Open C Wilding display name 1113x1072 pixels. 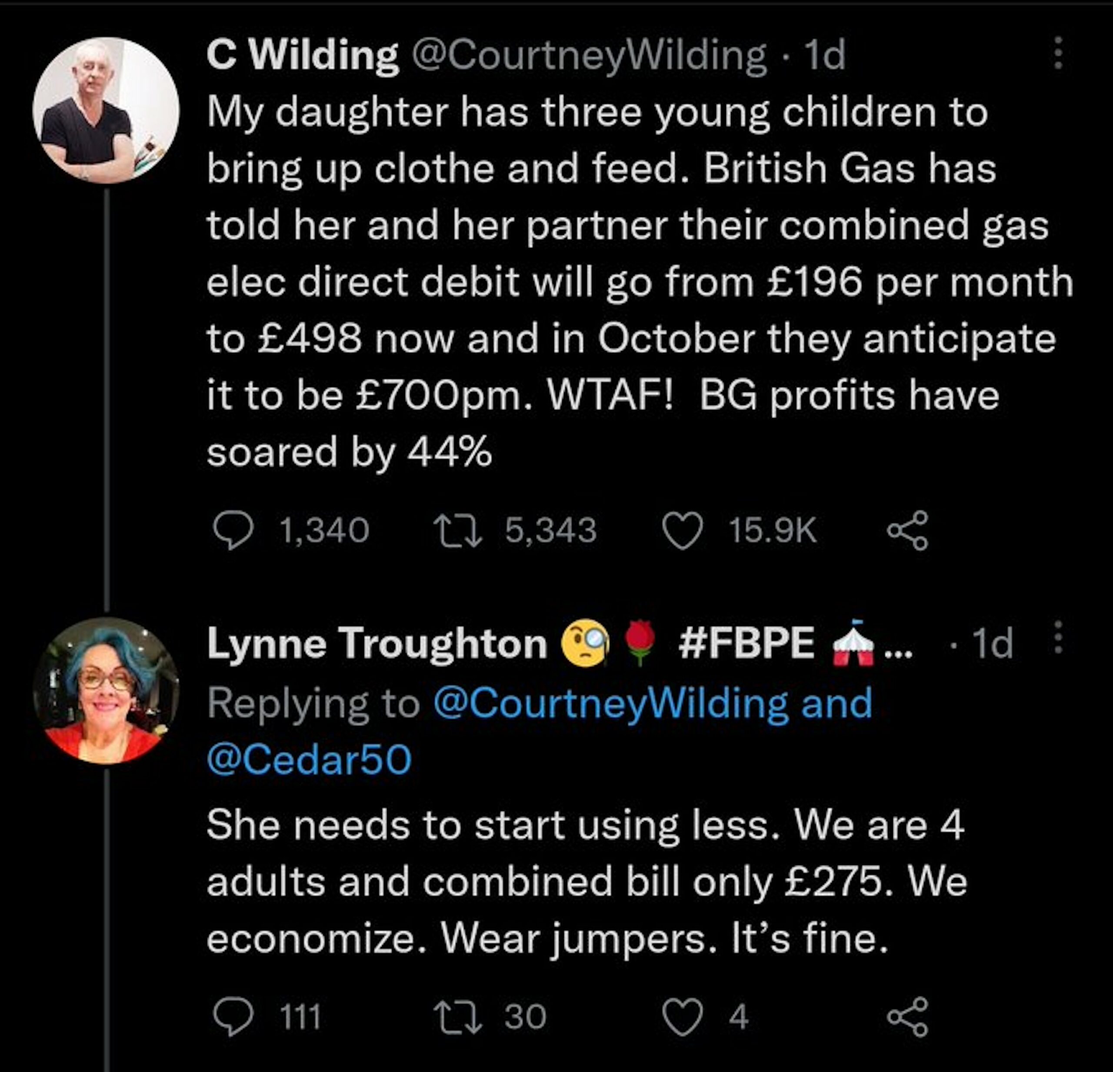[x=302, y=56]
